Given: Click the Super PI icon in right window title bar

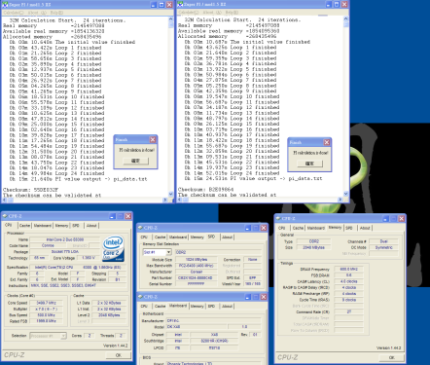Looking at the screenshot, I should [x=180, y=5].
